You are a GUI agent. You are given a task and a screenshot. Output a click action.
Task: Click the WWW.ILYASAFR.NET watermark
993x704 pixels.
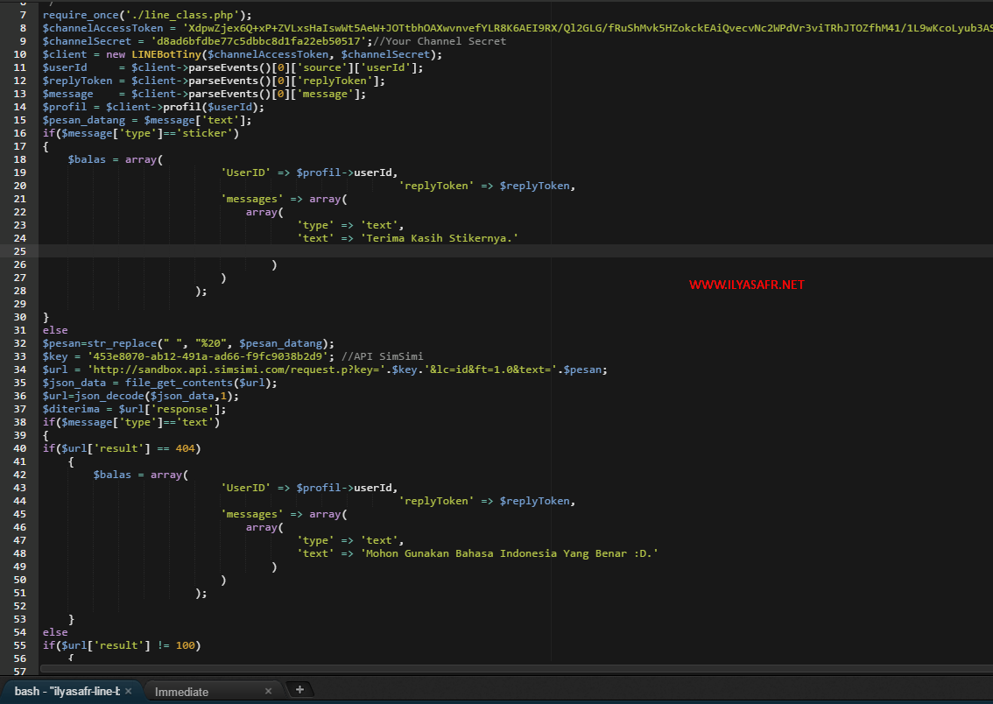pyautogui.click(x=747, y=284)
